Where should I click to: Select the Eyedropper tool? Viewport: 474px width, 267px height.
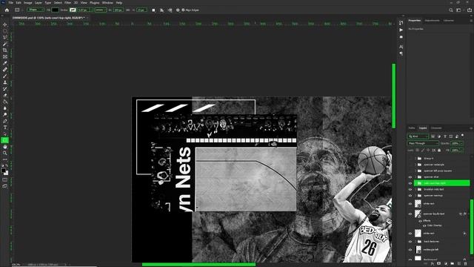click(x=5, y=63)
